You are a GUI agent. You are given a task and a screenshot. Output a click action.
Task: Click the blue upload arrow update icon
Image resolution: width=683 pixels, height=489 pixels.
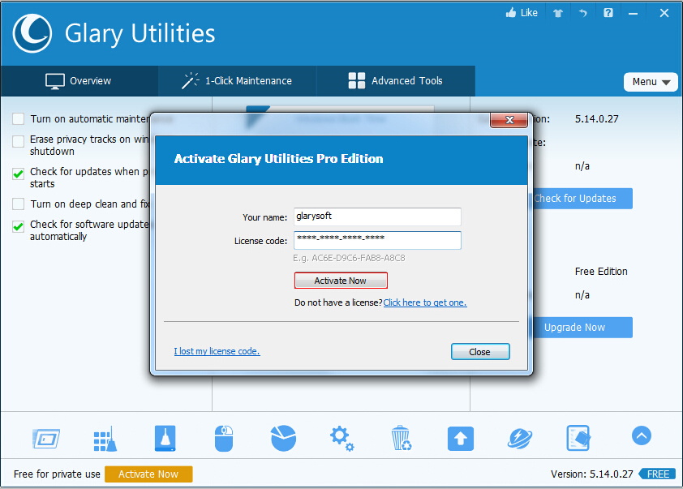(460, 438)
